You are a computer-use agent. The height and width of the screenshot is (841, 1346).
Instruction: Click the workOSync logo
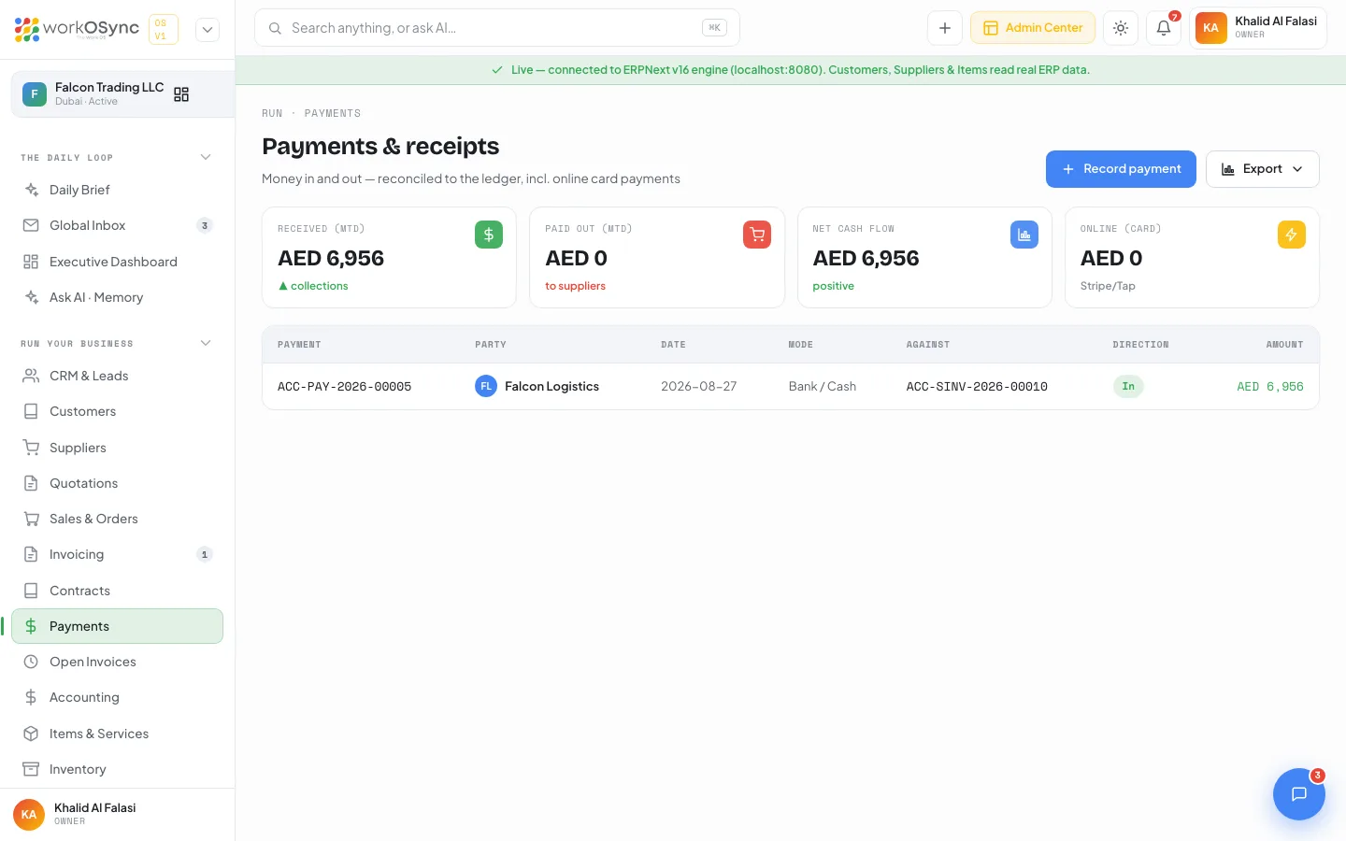(x=77, y=29)
